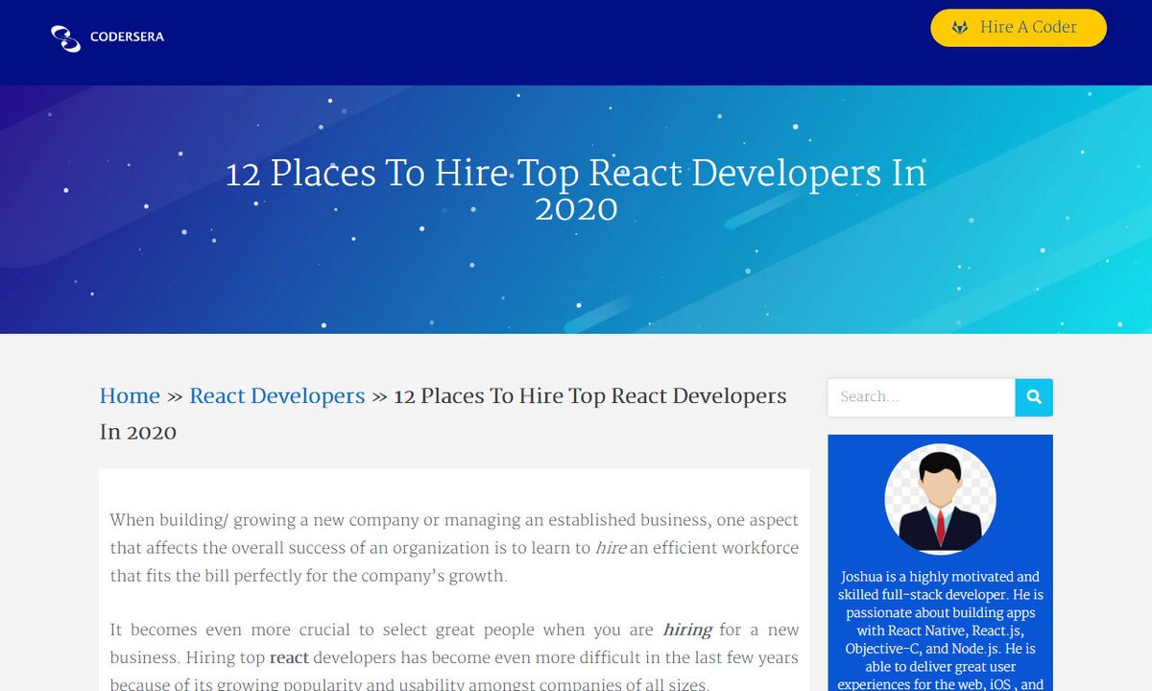This screenshot has height=691, width=1152.
Task: Click the CodersEra logo
Action: 108,37
